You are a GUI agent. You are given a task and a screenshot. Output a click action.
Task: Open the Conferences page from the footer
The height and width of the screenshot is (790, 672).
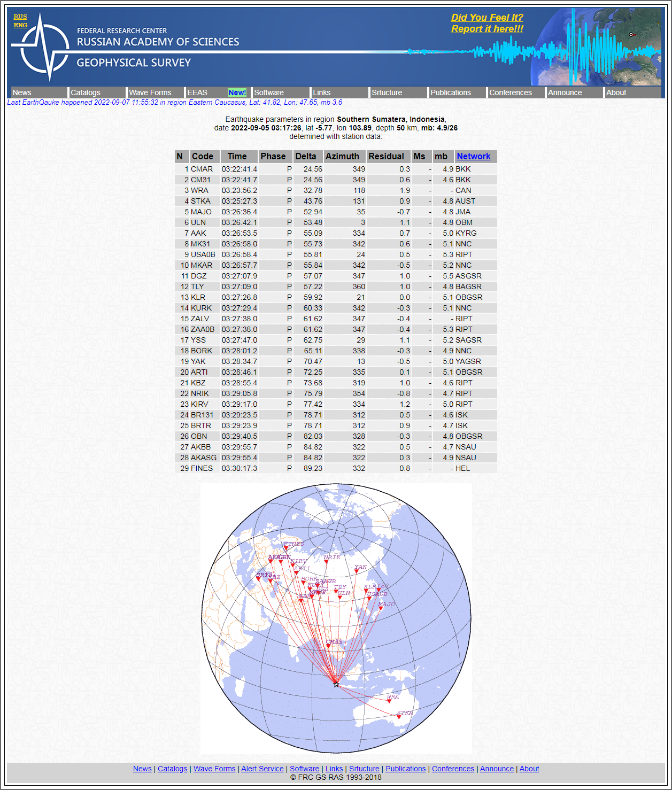click(x=453, y=769)
